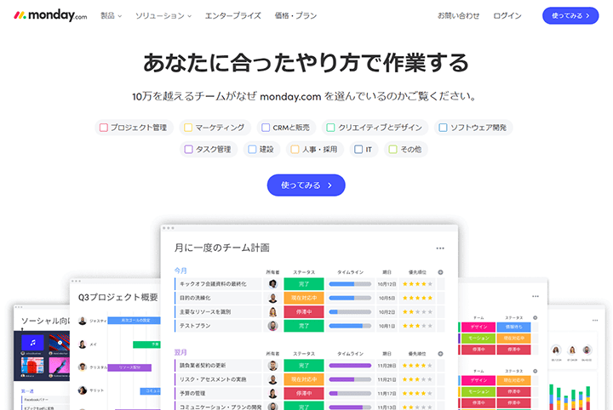Click three-dot menu on right team board
Screen dimensions: 613x410
click(536, 296)
